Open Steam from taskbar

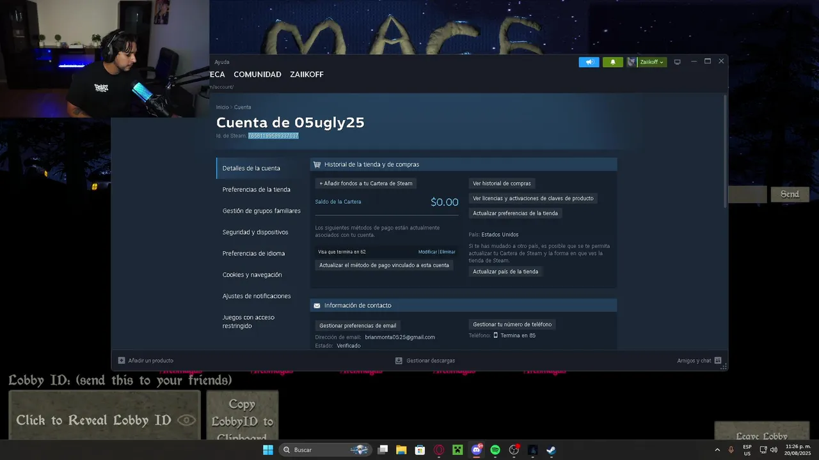(551, 450)
